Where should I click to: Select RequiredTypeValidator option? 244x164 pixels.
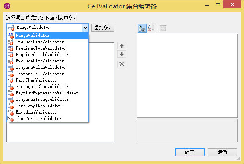[41, 48]
